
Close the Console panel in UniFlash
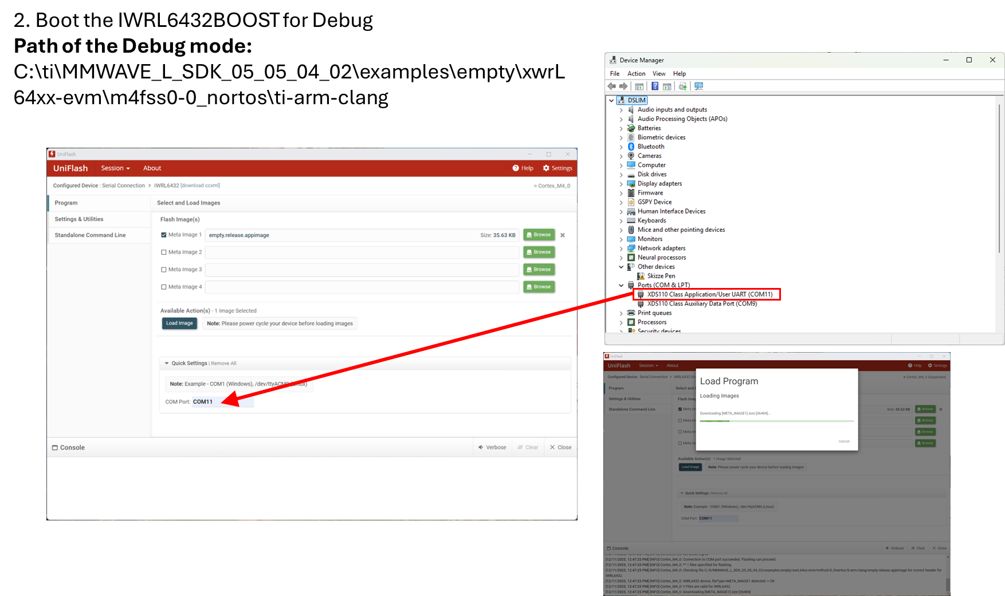(560, 448)
